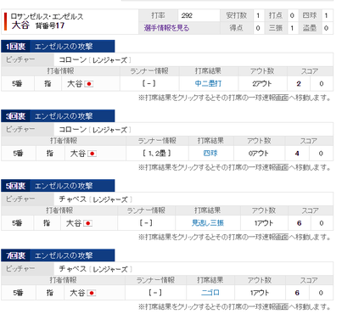Click the Japan flag in the 1回裏 row
Viewport: 342px width, 314px height.
tap(89, 84)
